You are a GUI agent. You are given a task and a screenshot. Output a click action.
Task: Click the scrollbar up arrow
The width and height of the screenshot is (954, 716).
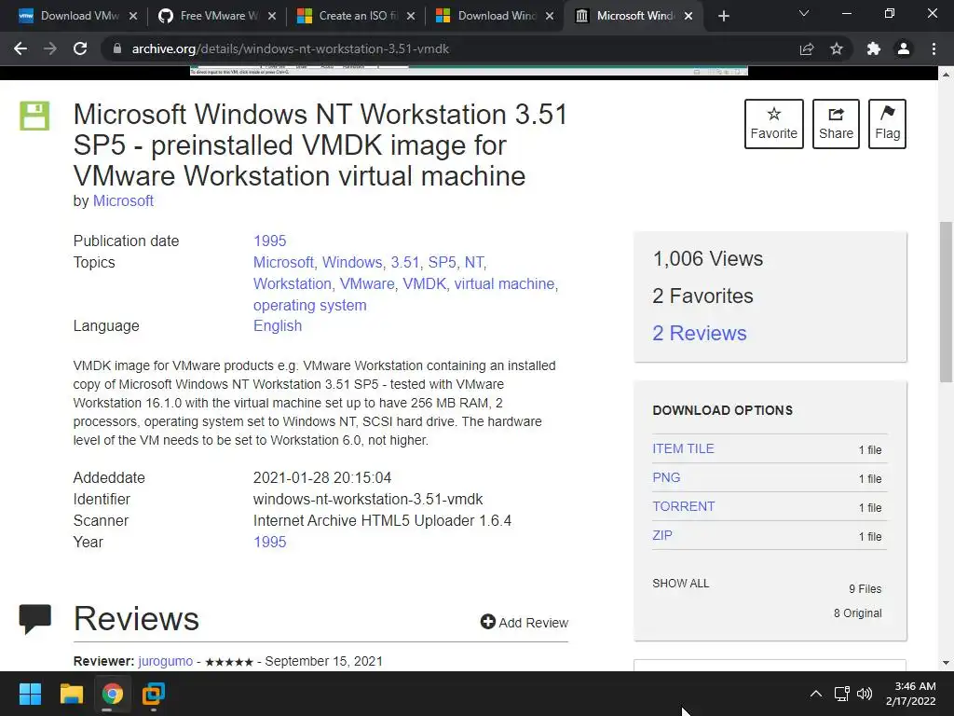(x=946, y=75)
